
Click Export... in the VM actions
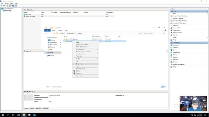coord(176,57)
